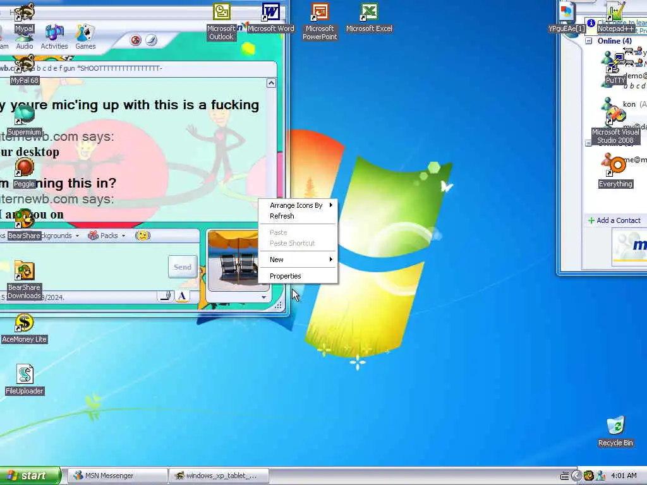Expand the New submenu
This screenshot has width=647, height=485.
pyautogui.click(x=298, y=260)
